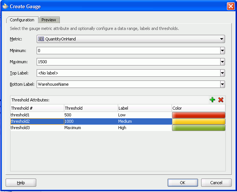The width and height of the screenshot is (237, 192).
Task: Click the Cancel button
Action: click(x=216, y=183)
